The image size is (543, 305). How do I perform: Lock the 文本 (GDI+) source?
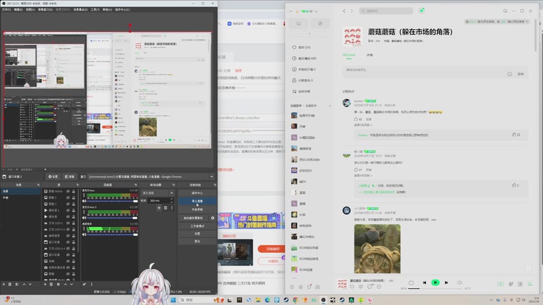coord(73,223)
